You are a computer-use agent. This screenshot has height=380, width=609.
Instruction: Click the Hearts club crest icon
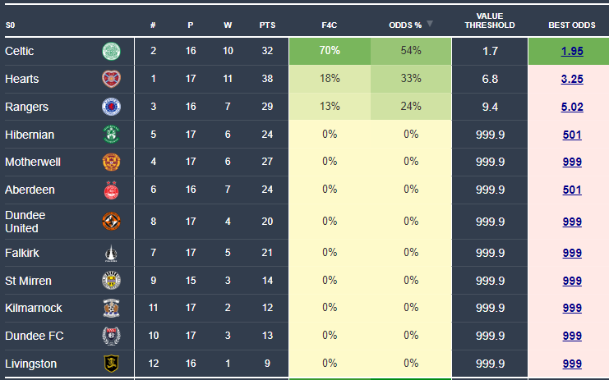tap(110, 79)
